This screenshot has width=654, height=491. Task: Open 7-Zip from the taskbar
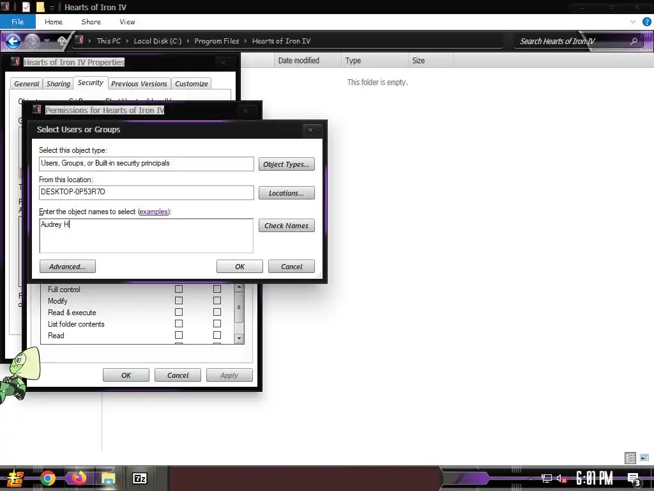[x=139, y=478]
